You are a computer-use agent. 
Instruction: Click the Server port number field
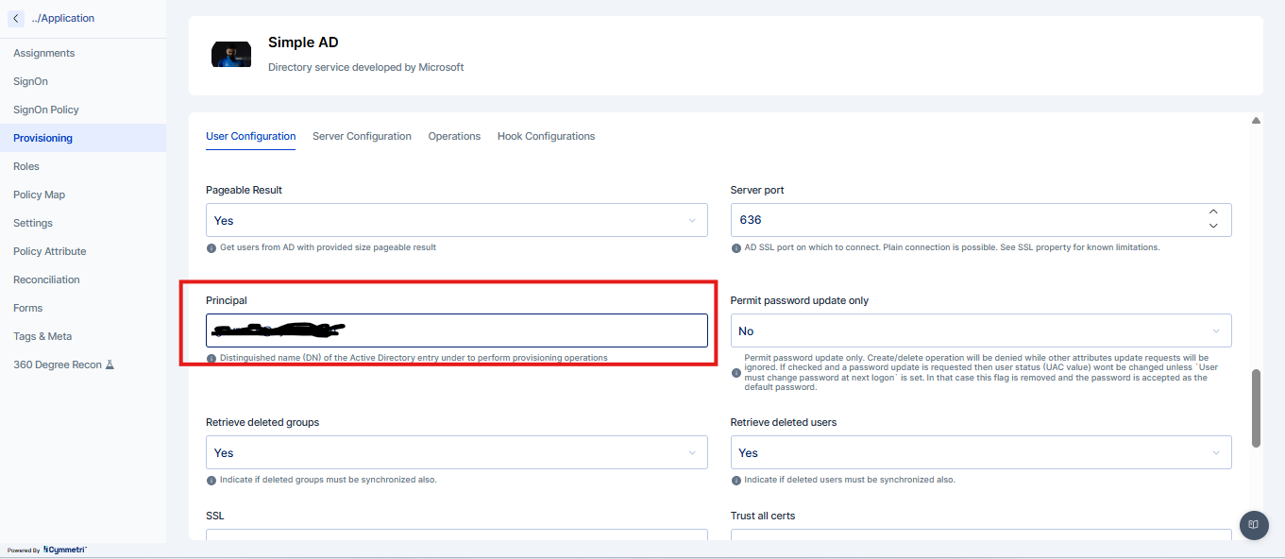(981, 220)
